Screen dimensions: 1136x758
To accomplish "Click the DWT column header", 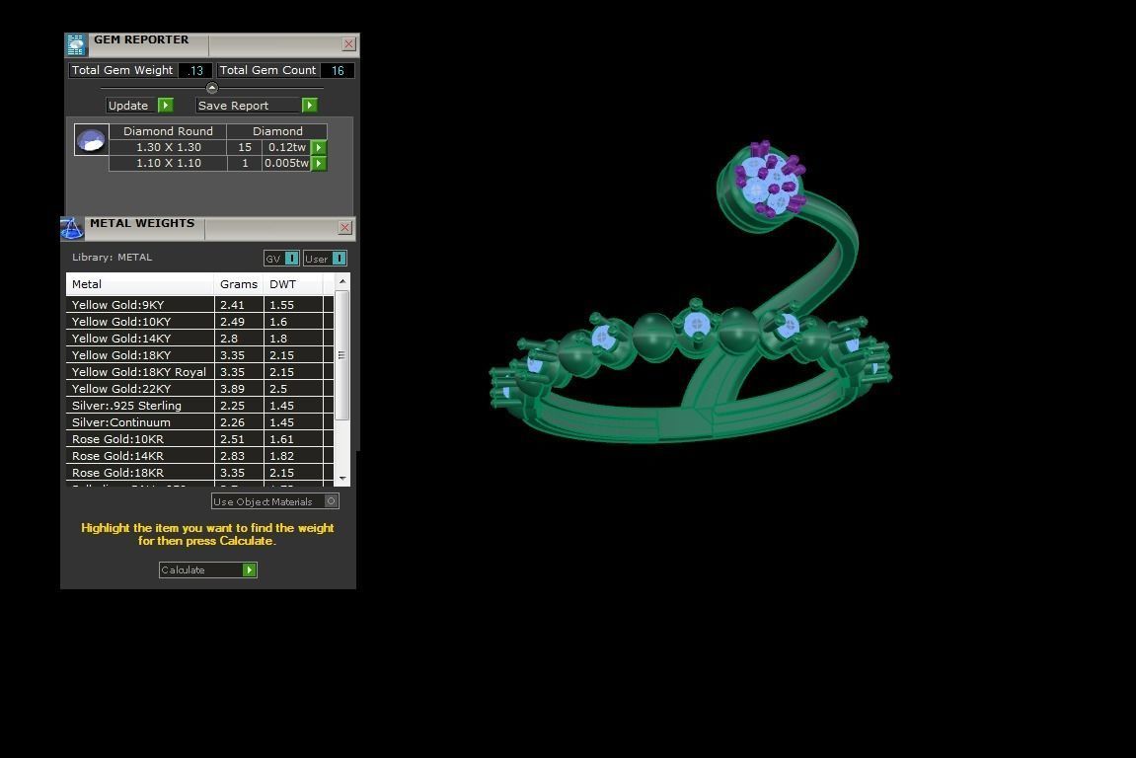I will point(293,284).
